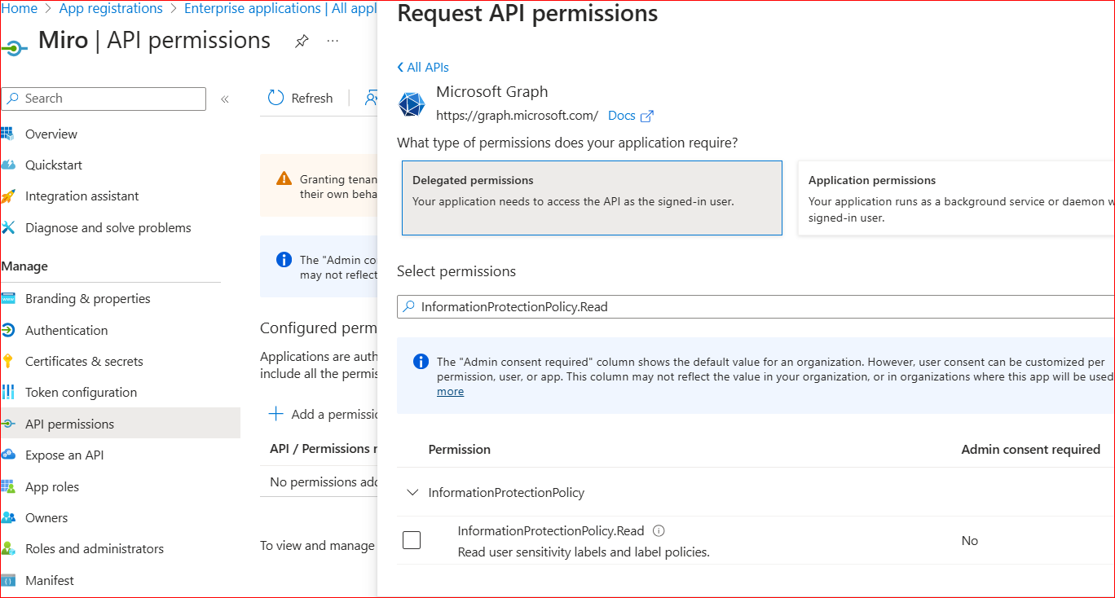Click the Home breadcrumb link
Image resolution: width=1115 pixels, height=598 pixels.
(19, 8)
